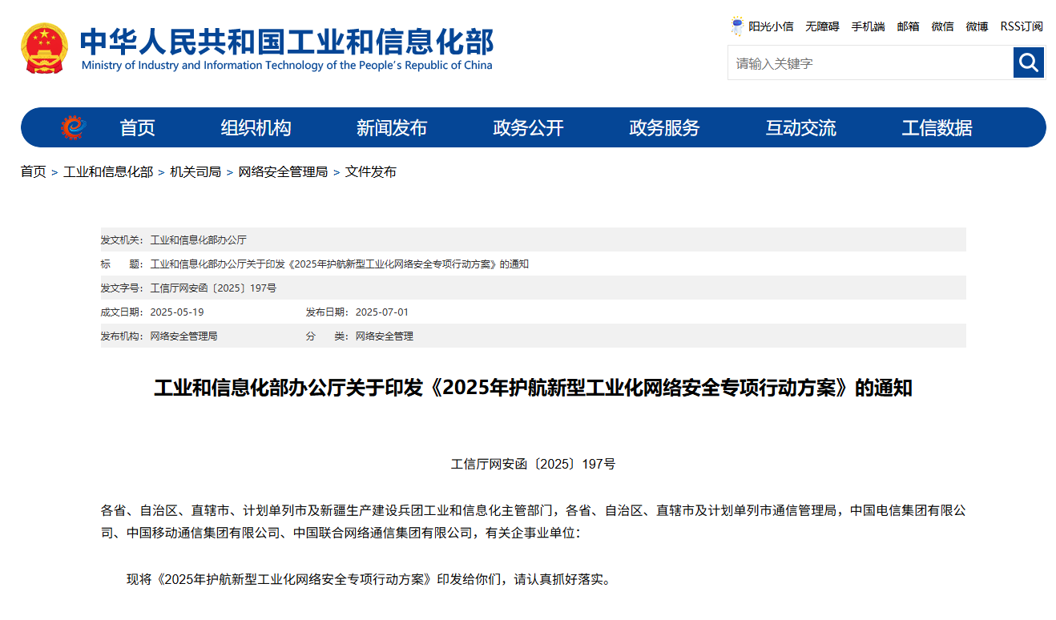The height and width of the screenshot is (620, 1056).
Task: Open the 微信 WeChat link
Action: pyautogui.click(x=942, y=26)
